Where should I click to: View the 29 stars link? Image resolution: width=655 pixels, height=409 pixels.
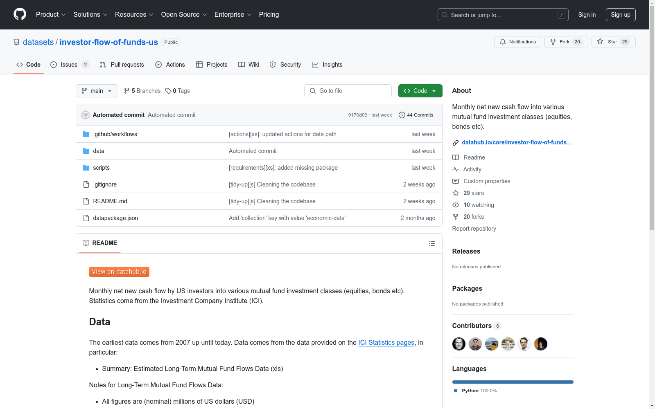tap(468, 193)
